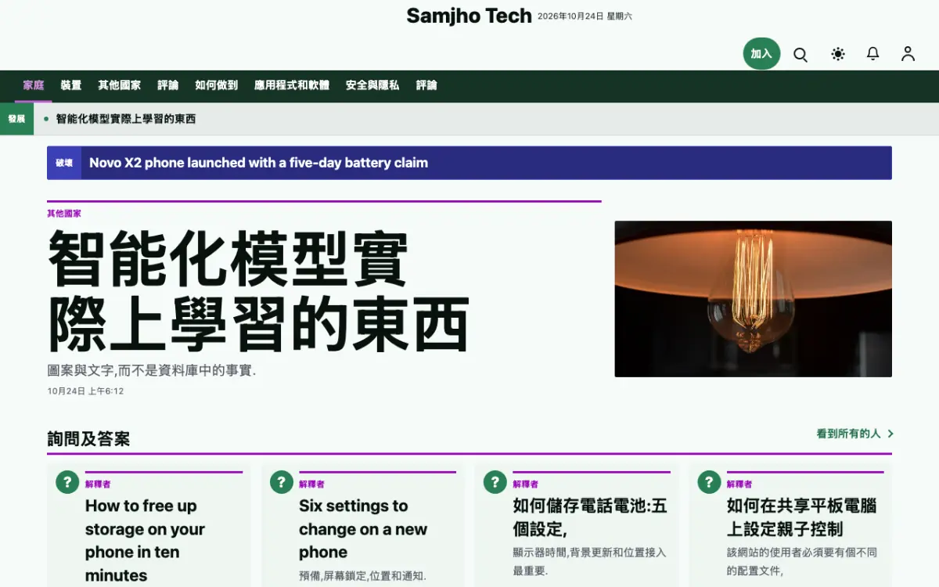Select the 家庭 nav tab
Image resolution: width=939 pixels, height=587 pixels.
(x=34, y=85)
